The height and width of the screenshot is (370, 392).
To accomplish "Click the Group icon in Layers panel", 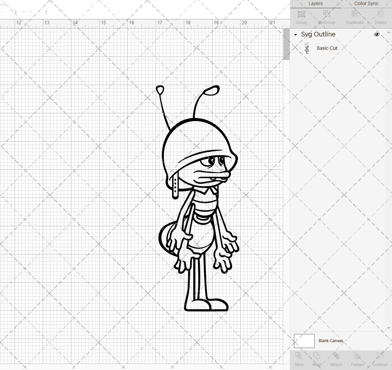I will point(301,14).
